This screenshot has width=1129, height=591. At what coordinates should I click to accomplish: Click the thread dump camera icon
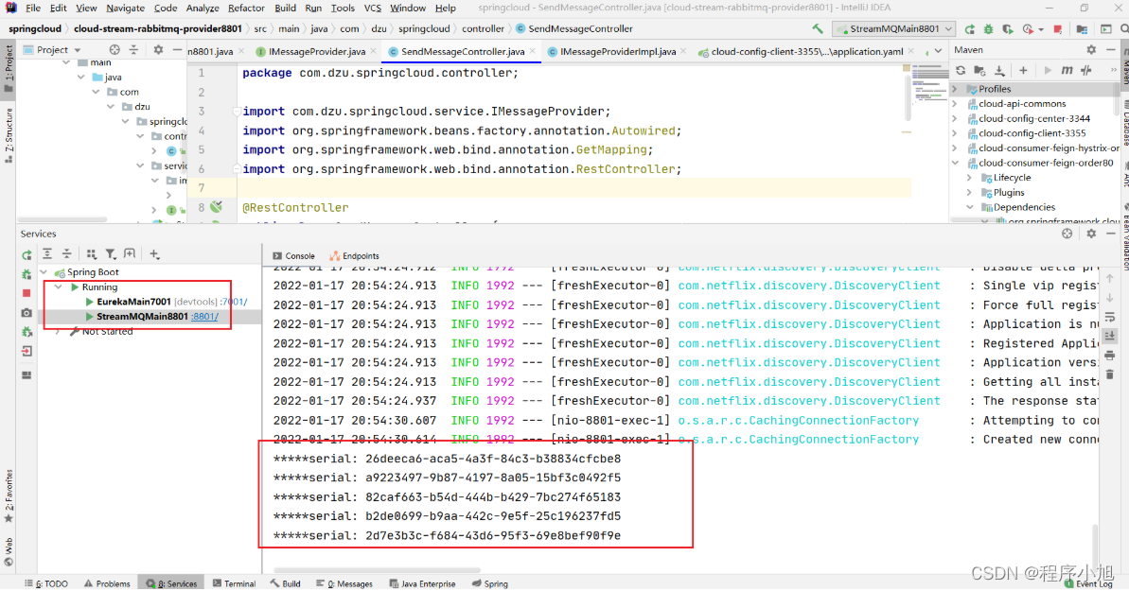(26, 312)
